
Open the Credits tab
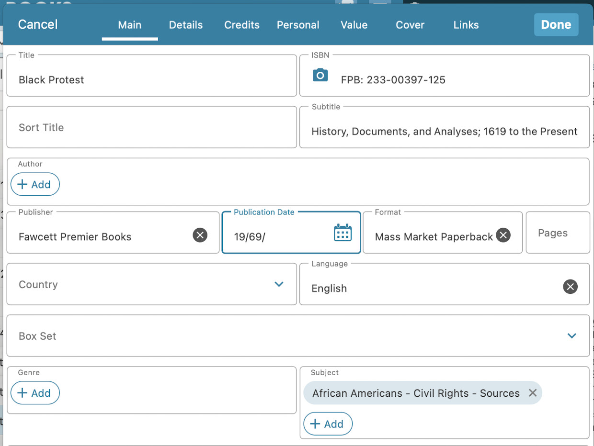pos(242,25)
